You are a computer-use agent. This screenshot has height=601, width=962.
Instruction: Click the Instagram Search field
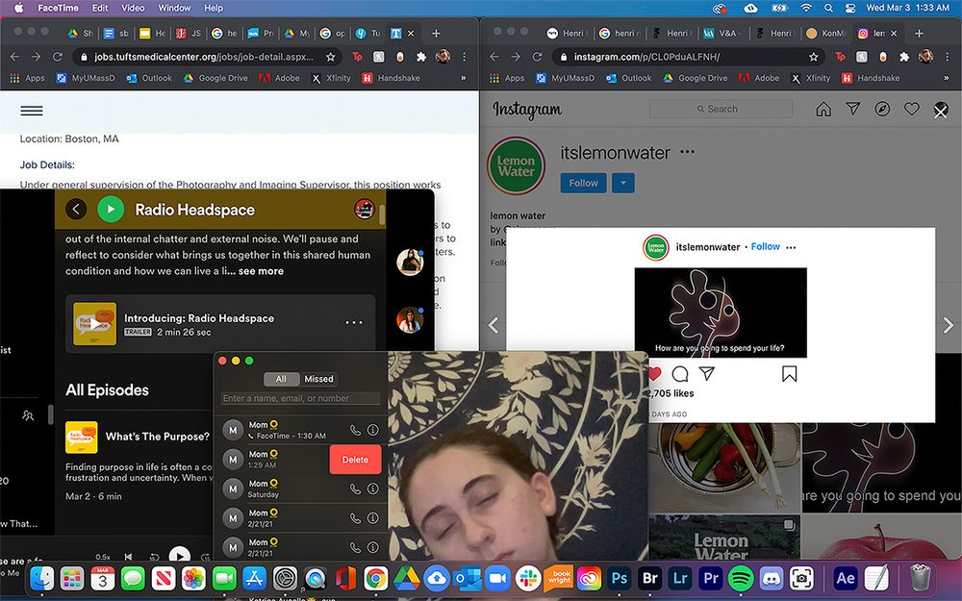pyautogui.click(x=721, y=109)
